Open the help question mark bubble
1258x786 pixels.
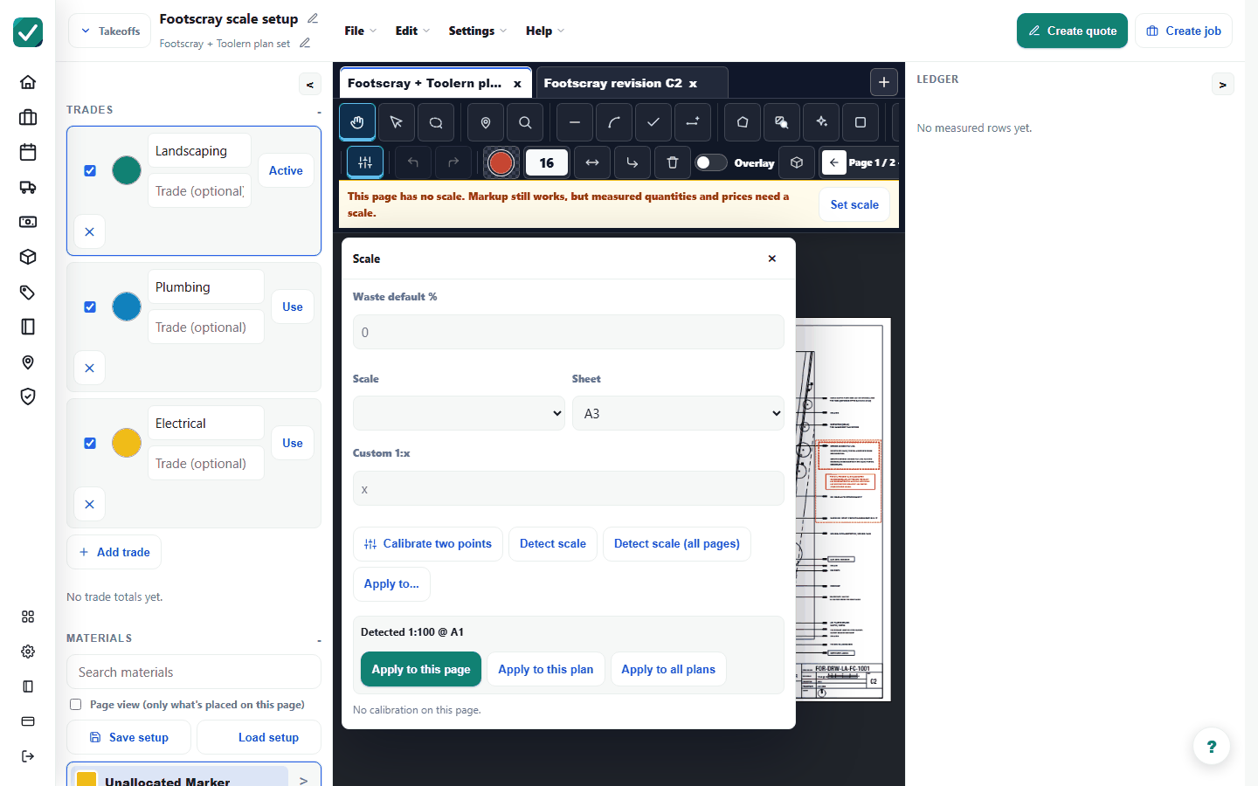tap(1212, 747)
